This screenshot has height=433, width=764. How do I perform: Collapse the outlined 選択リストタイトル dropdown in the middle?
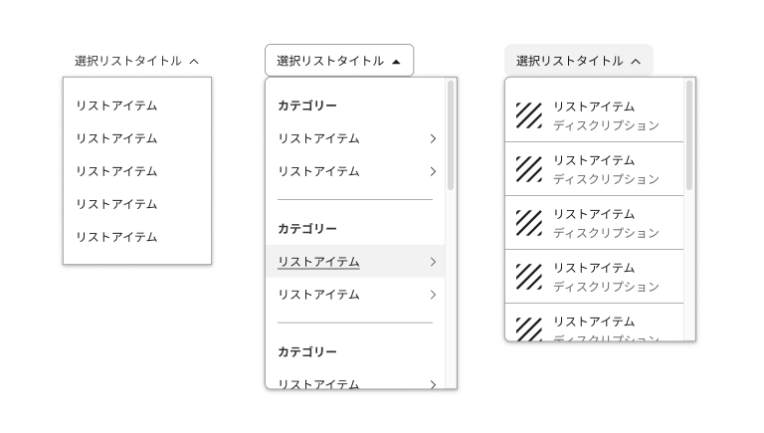(x=339, y=61)
